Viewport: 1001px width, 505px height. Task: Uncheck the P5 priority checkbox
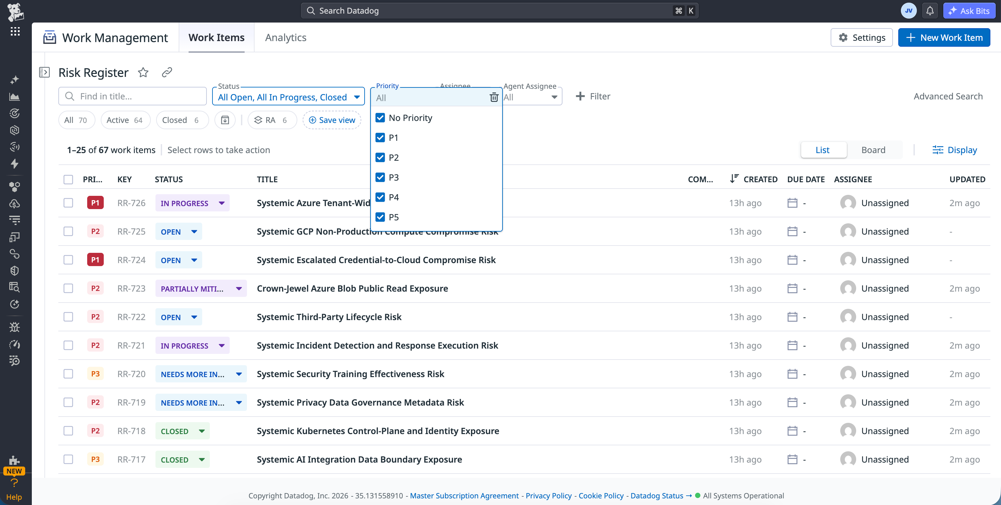380,217
